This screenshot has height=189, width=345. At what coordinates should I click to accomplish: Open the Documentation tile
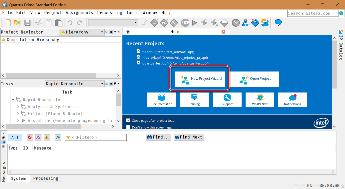point(162,100)
